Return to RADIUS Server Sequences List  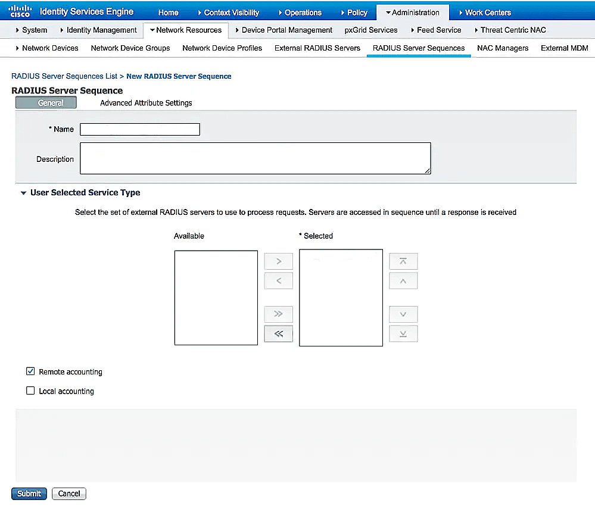pyautogui.click(x=64, y=76)
